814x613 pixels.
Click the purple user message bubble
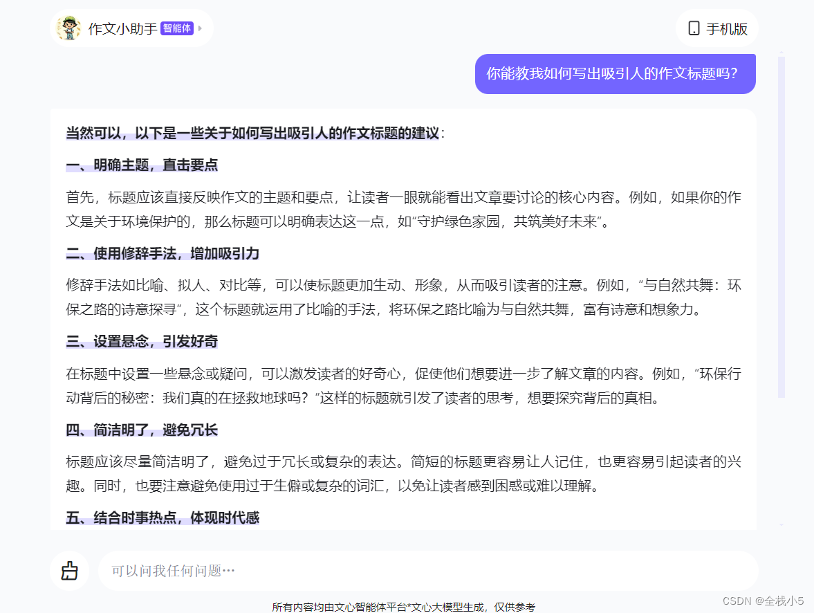615,73
